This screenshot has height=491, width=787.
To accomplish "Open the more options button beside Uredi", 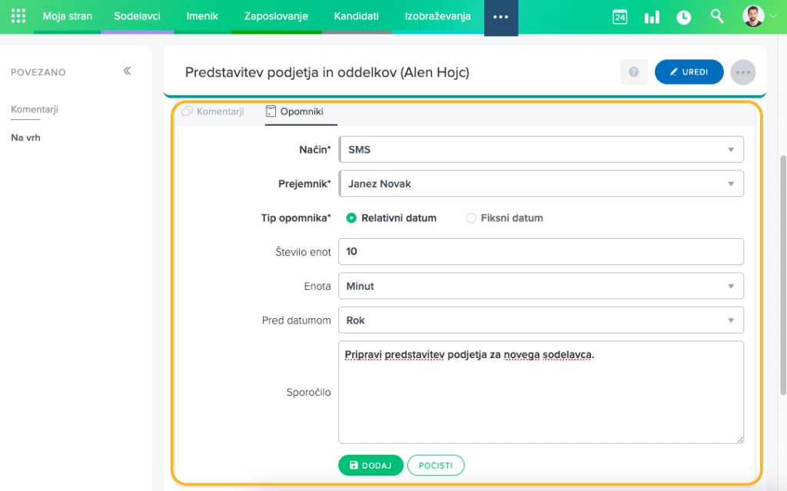I will pos(742,72).
